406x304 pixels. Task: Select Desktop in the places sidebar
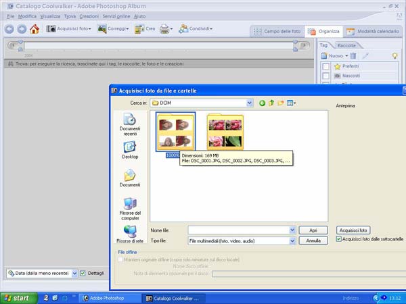pyautogui.click(x=130, y=150)
